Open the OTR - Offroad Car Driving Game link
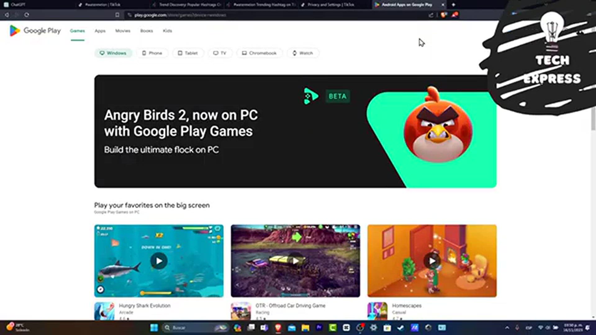This screenshot has width=596, height=335. (x=290, y=306)
